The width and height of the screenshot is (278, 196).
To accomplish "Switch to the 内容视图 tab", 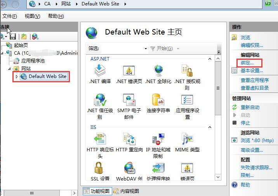I will 126,191.
